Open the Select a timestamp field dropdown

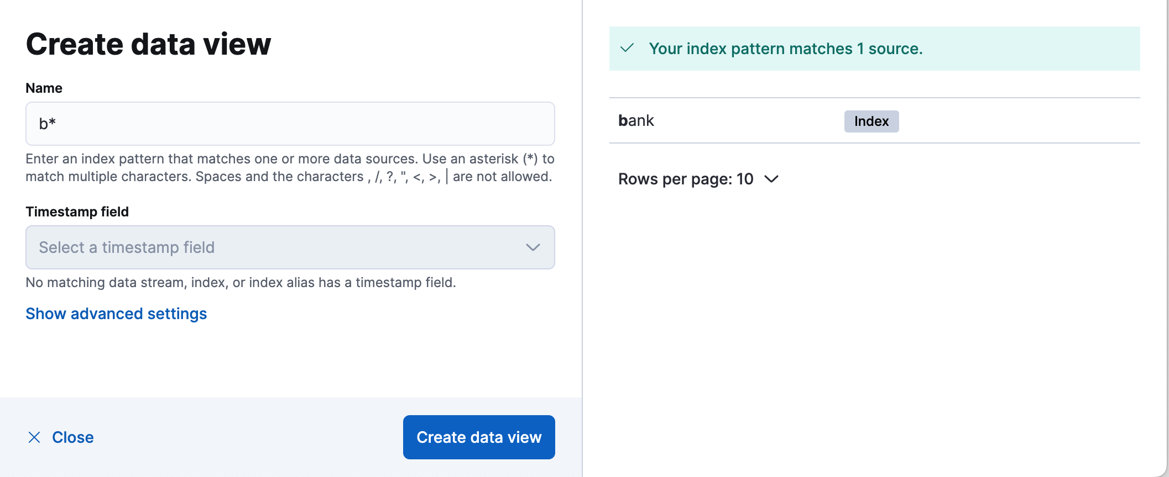(290, 247)
